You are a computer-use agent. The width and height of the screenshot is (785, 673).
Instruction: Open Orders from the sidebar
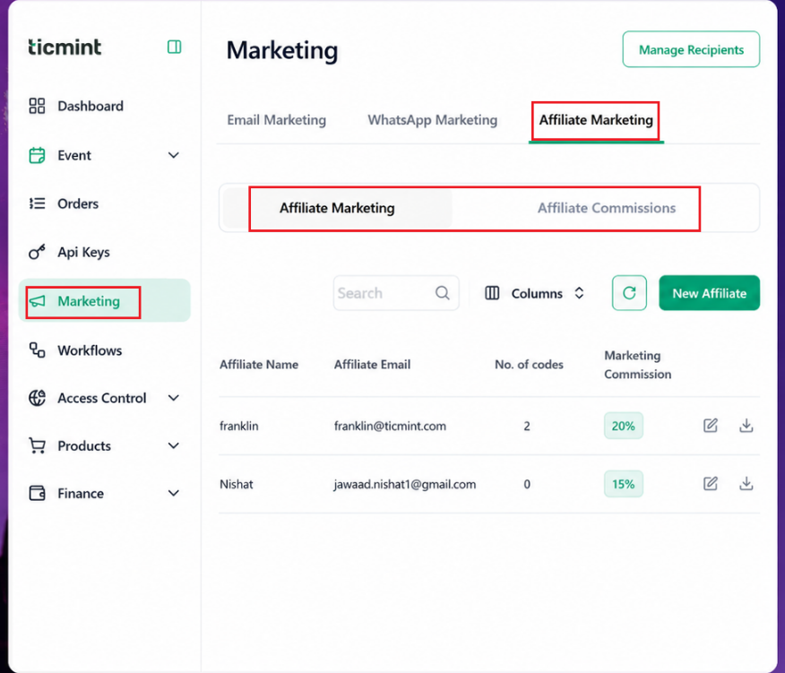[x=78, y=203]
